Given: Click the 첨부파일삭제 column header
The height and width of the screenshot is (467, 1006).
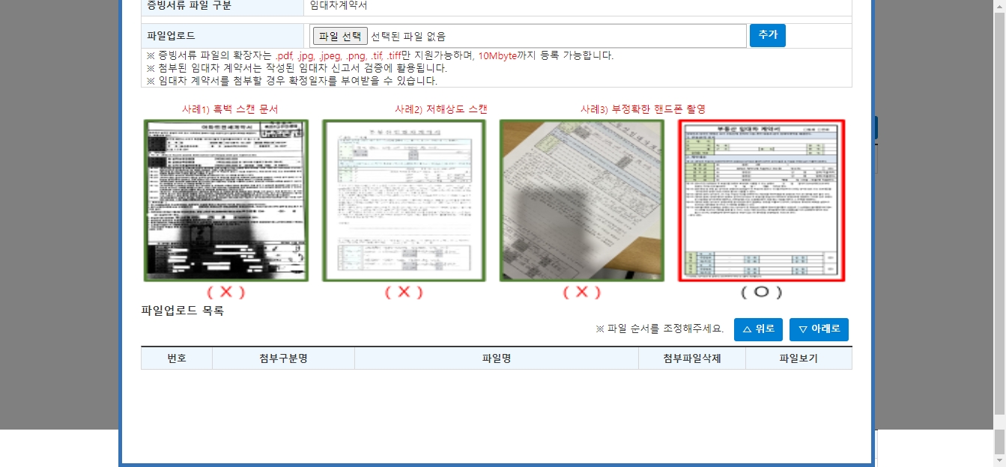Looking at the screenshot, I should [693, 358].
